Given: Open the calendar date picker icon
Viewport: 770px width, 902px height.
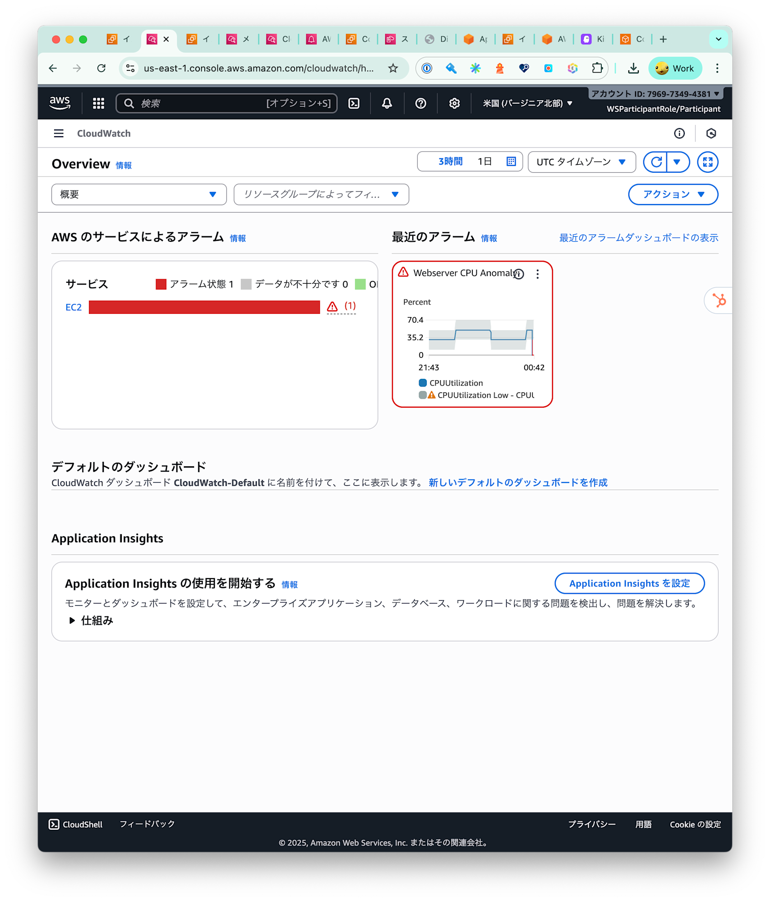Looking at the screenshot, I should (511, 161).
